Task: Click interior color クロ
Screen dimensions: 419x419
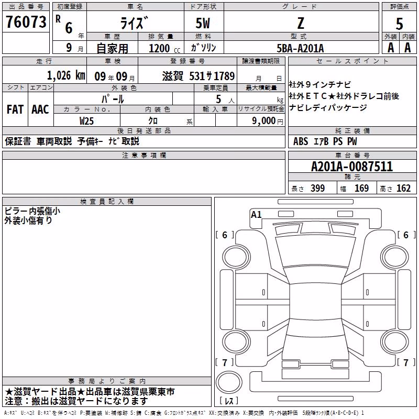Action: pyautogui.click(x=153, y=121)
